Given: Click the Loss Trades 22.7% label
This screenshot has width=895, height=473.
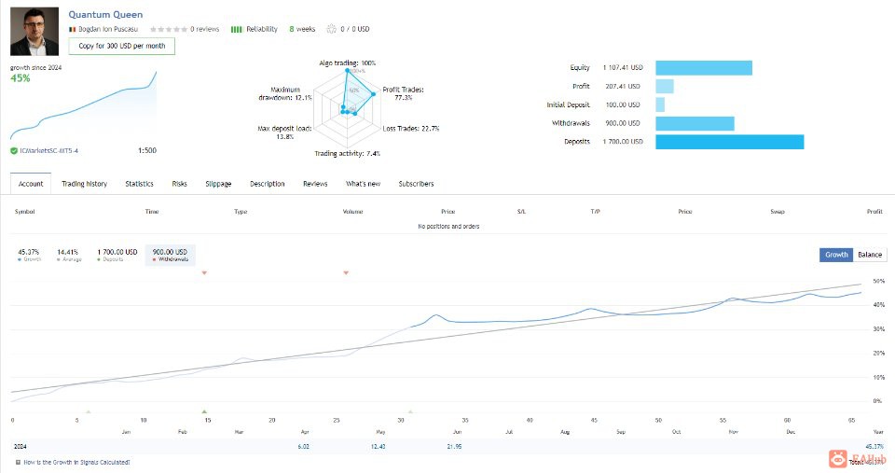Looking at the screenshot, I should [411, 129].
